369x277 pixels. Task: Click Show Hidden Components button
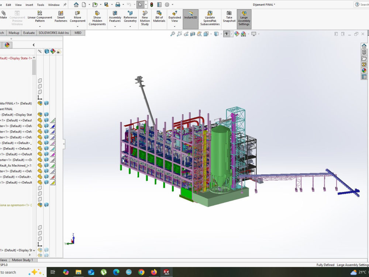point(97,18)
